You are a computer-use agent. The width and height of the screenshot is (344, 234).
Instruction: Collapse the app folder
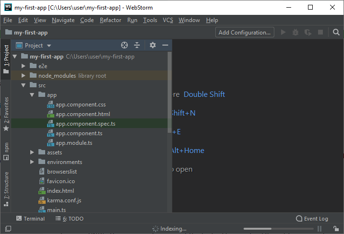click(32, 95)
